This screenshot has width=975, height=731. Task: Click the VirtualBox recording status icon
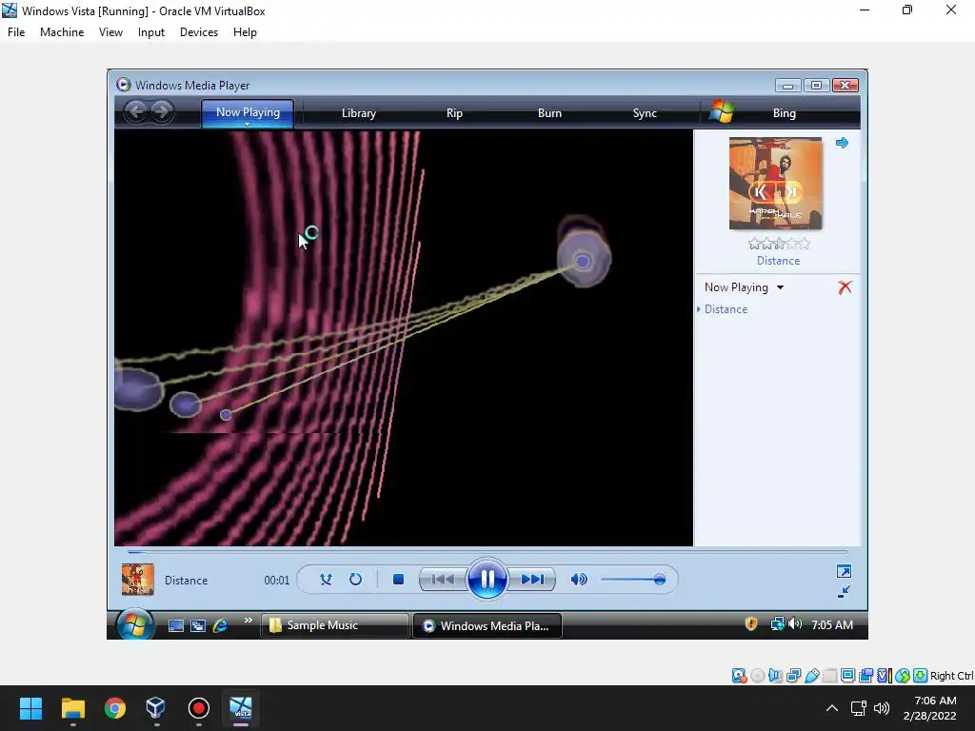pyautogui.click(x=866, y=676)
